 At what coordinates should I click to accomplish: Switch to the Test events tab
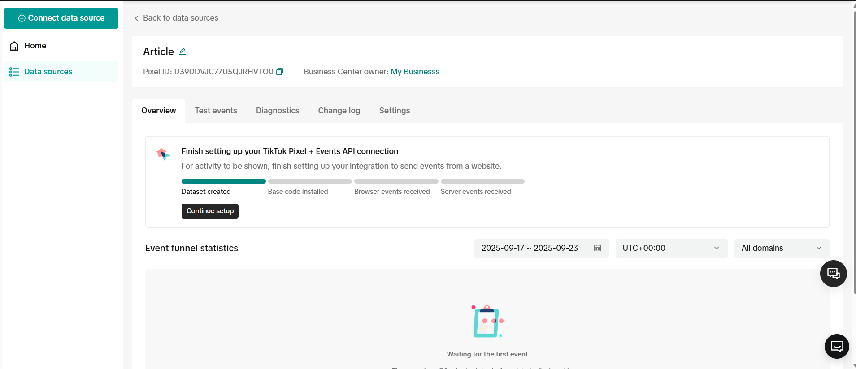[x=216, y=111]
